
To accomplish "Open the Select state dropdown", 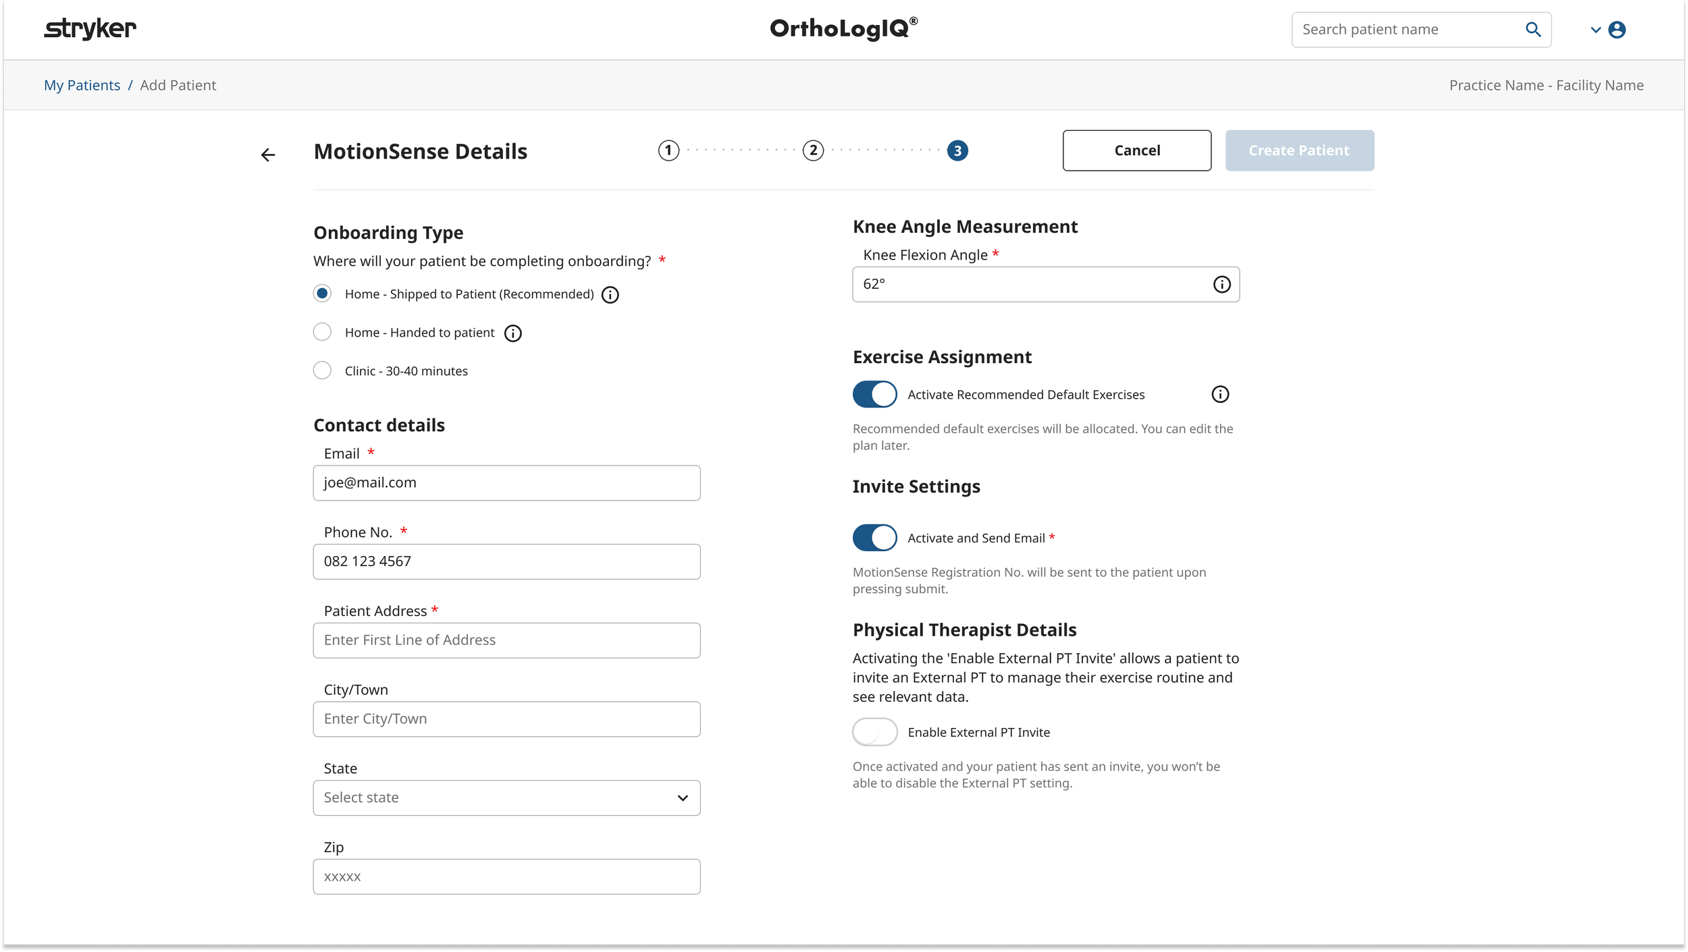I will click(x=506, y=798).
